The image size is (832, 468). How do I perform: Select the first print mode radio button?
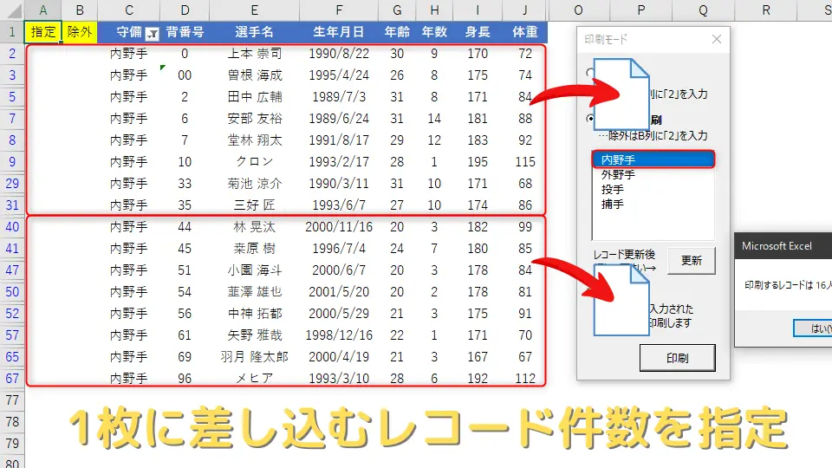[590, 74]
